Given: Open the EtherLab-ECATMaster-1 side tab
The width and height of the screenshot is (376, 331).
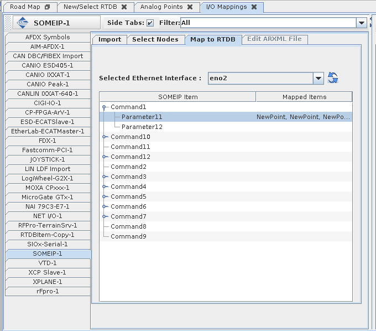Looking at the screenshot, I should click(48, 131).
